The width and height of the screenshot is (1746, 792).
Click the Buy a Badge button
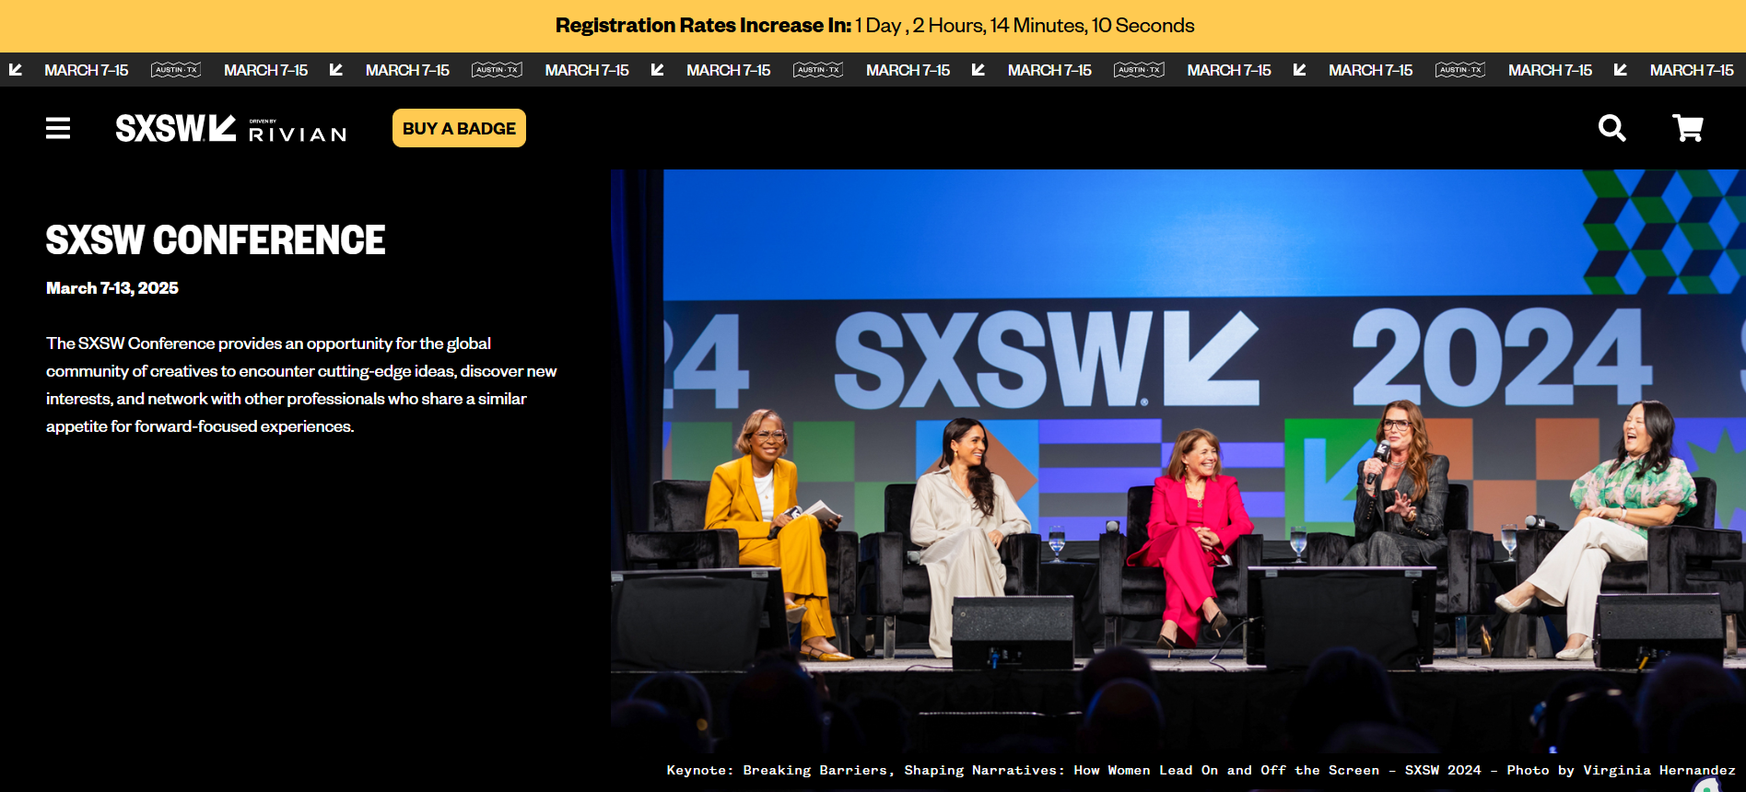[459, 128]
